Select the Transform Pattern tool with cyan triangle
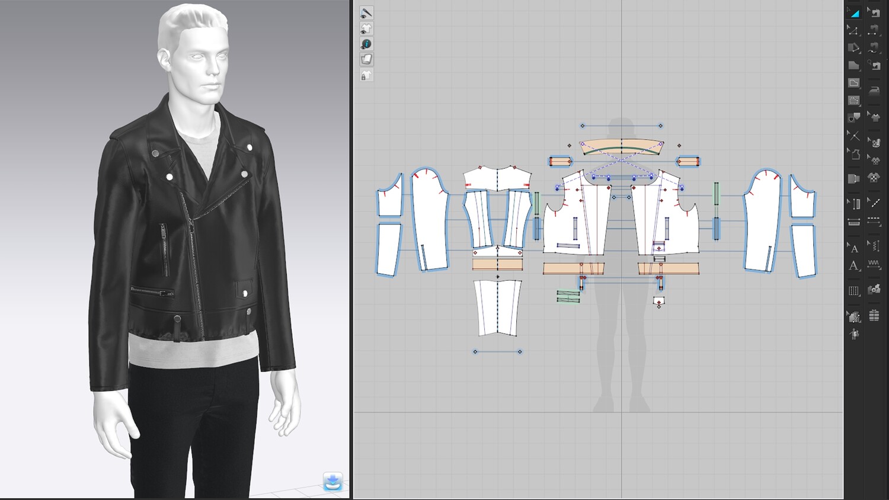Viewport: 889px width, 500px height. pos(853,12)
